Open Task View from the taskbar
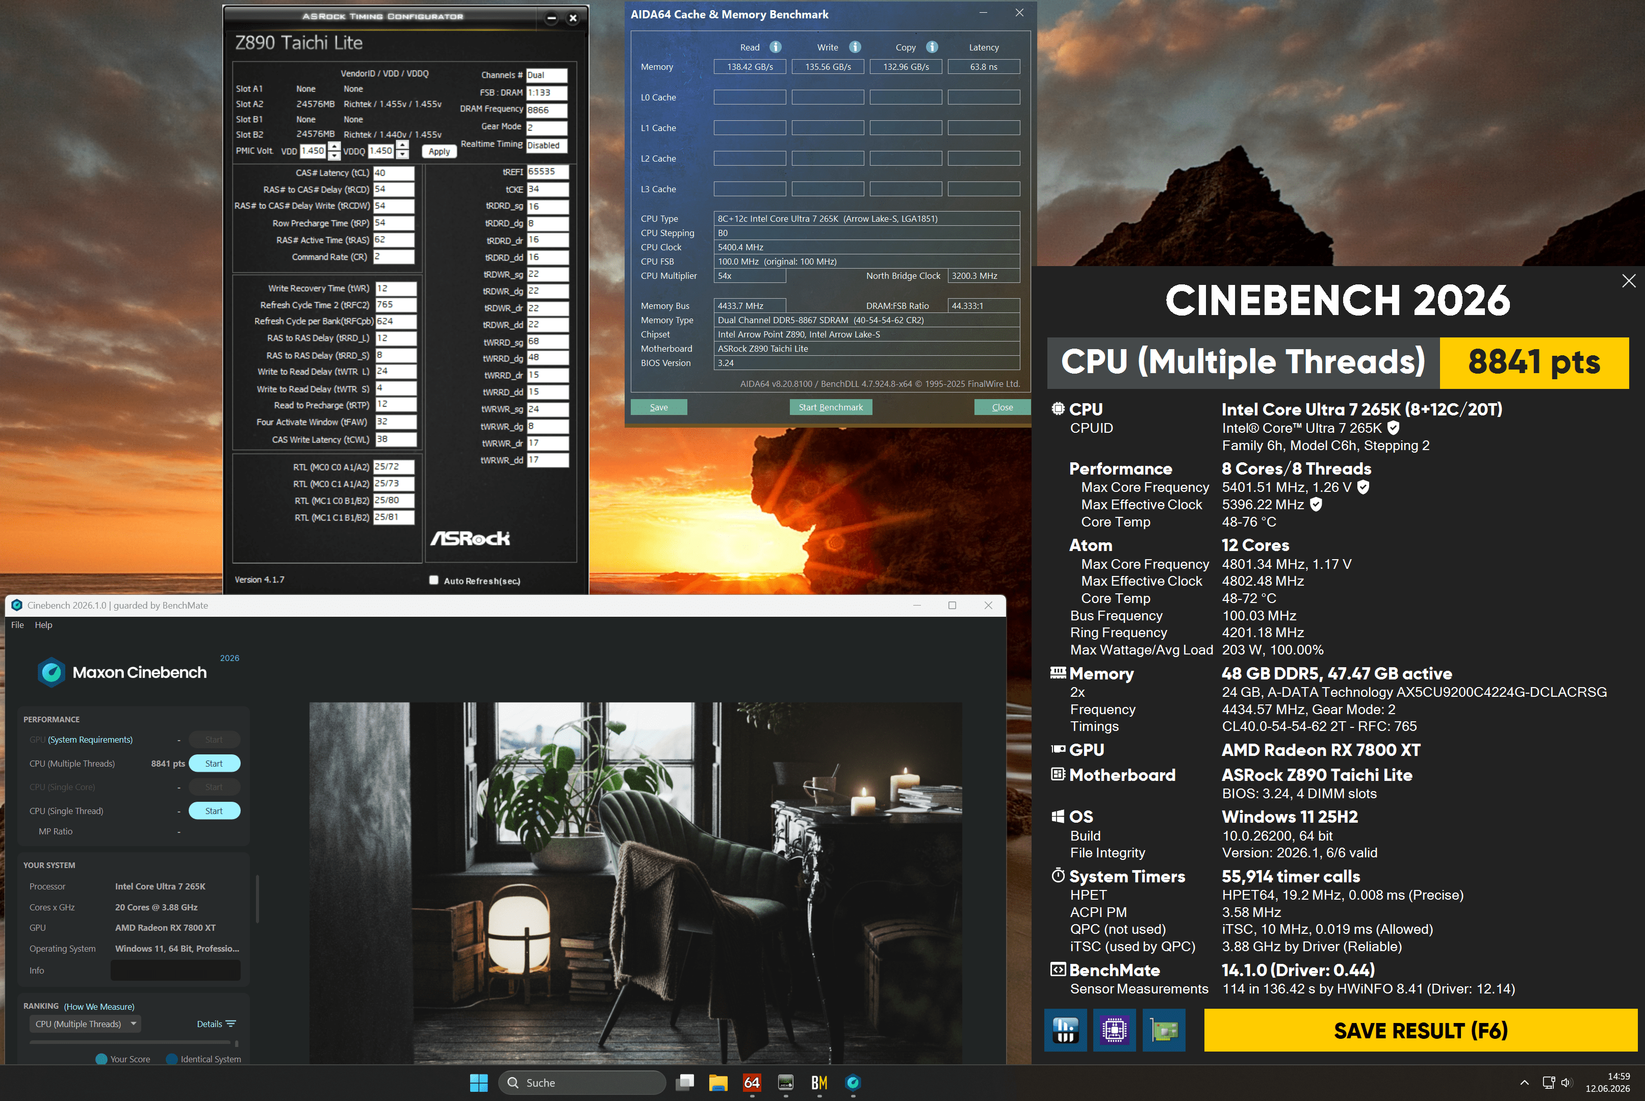 click(685, 1083)
